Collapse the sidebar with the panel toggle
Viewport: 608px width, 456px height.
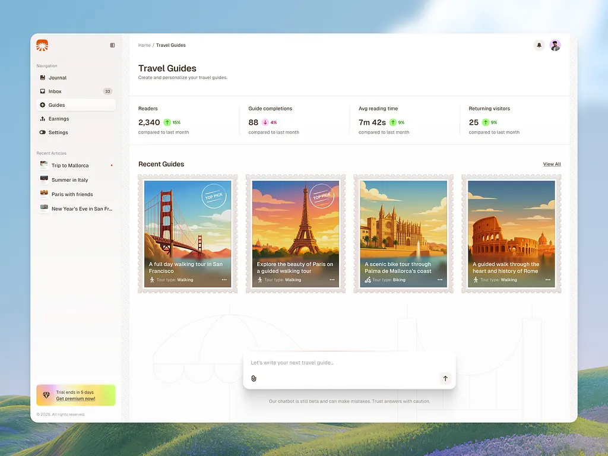(x=112, y=44)
